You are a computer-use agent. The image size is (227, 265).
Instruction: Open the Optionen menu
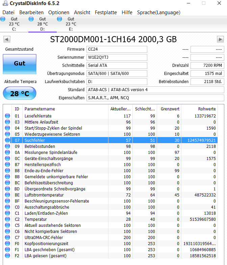pos(59,12)
